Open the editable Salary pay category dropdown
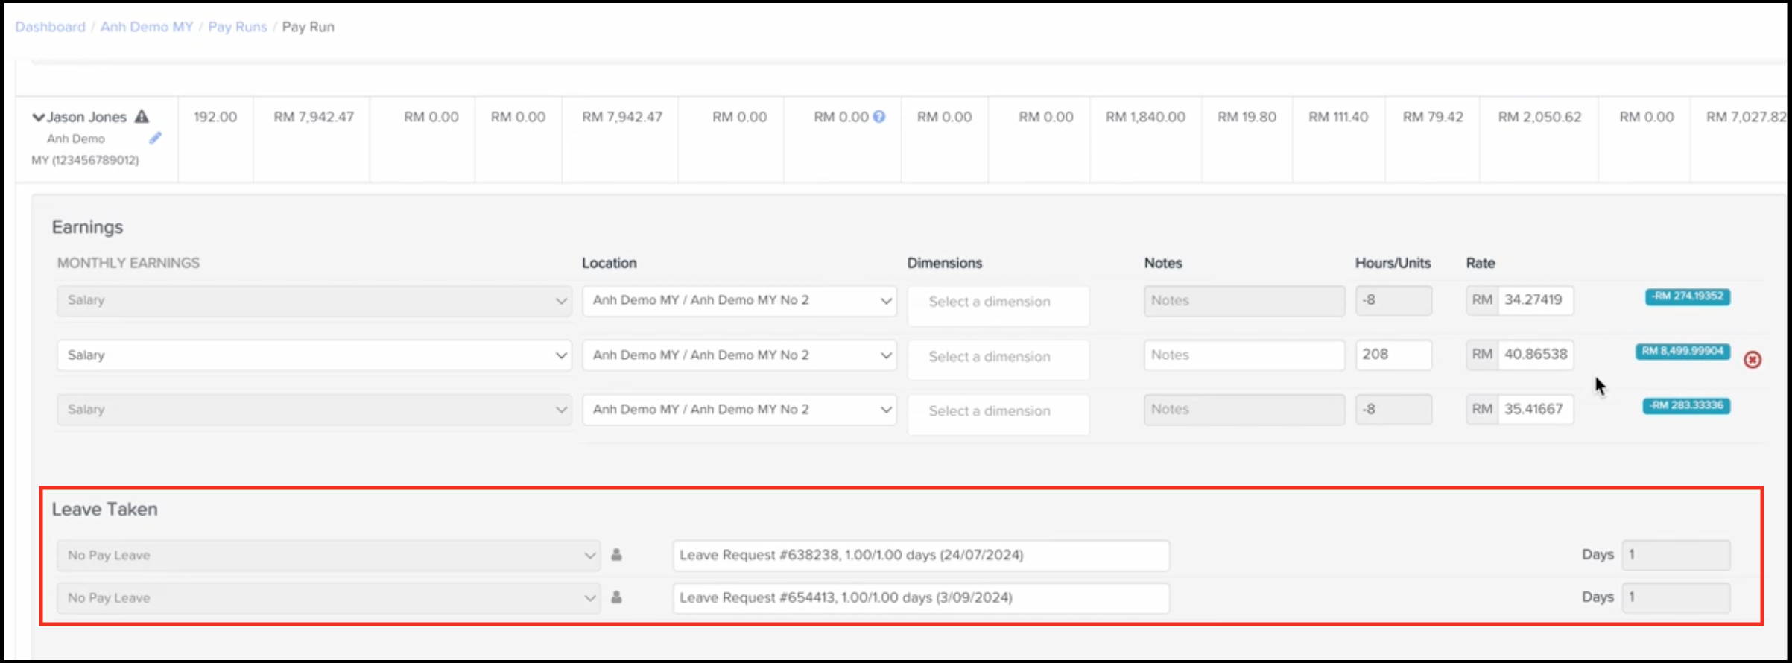The height and width of the screenshot is (663, 1792). pyautogui.click(x=314, y=355)
